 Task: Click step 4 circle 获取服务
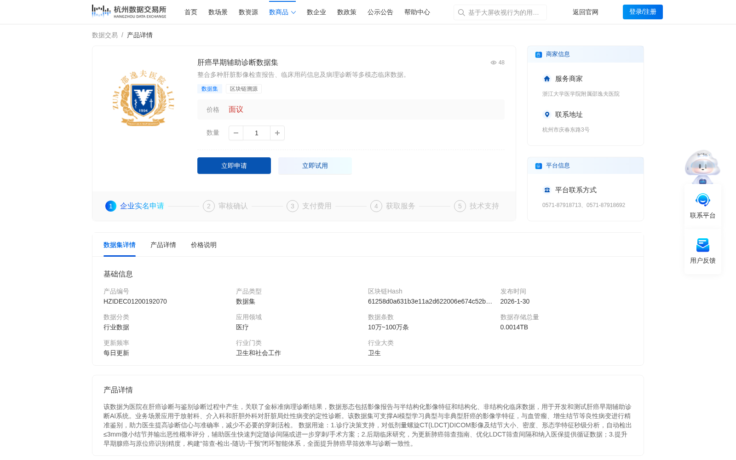point(376,206)
